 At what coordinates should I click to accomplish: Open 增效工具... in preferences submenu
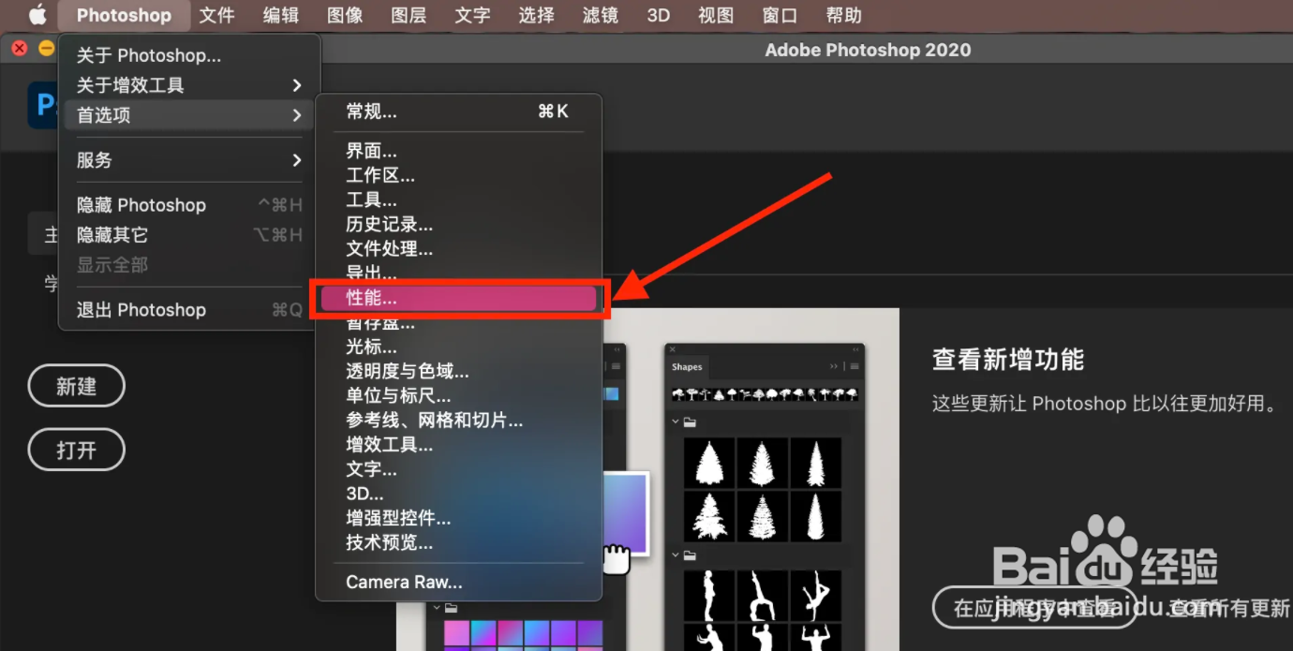(458, 445)
